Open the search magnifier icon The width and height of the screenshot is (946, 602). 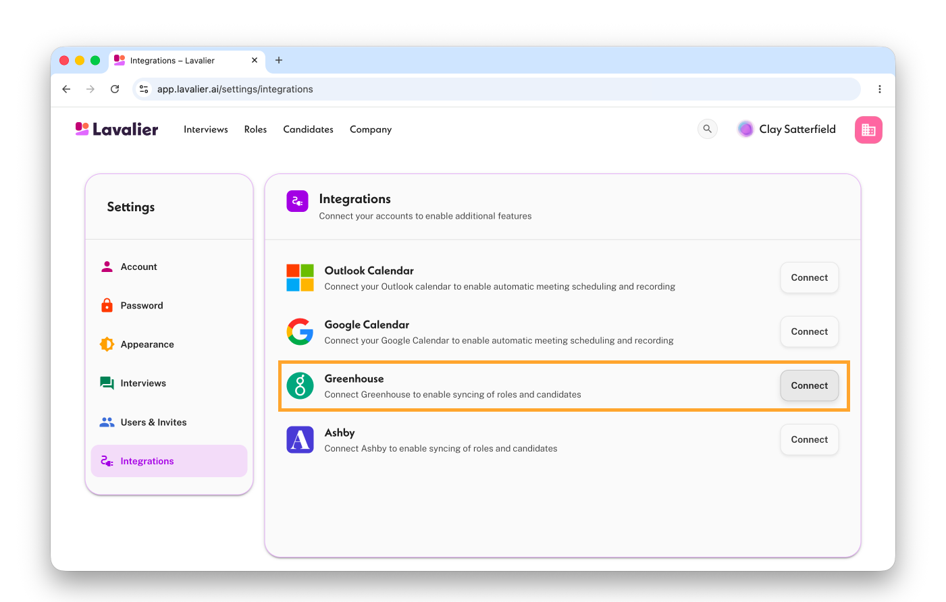coord(707,129)
